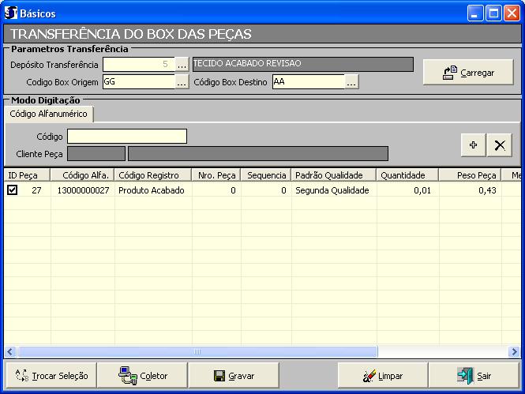Click the Básicos window title icon
The width and height of the screenshot is (525, 394).
point(11,13)
